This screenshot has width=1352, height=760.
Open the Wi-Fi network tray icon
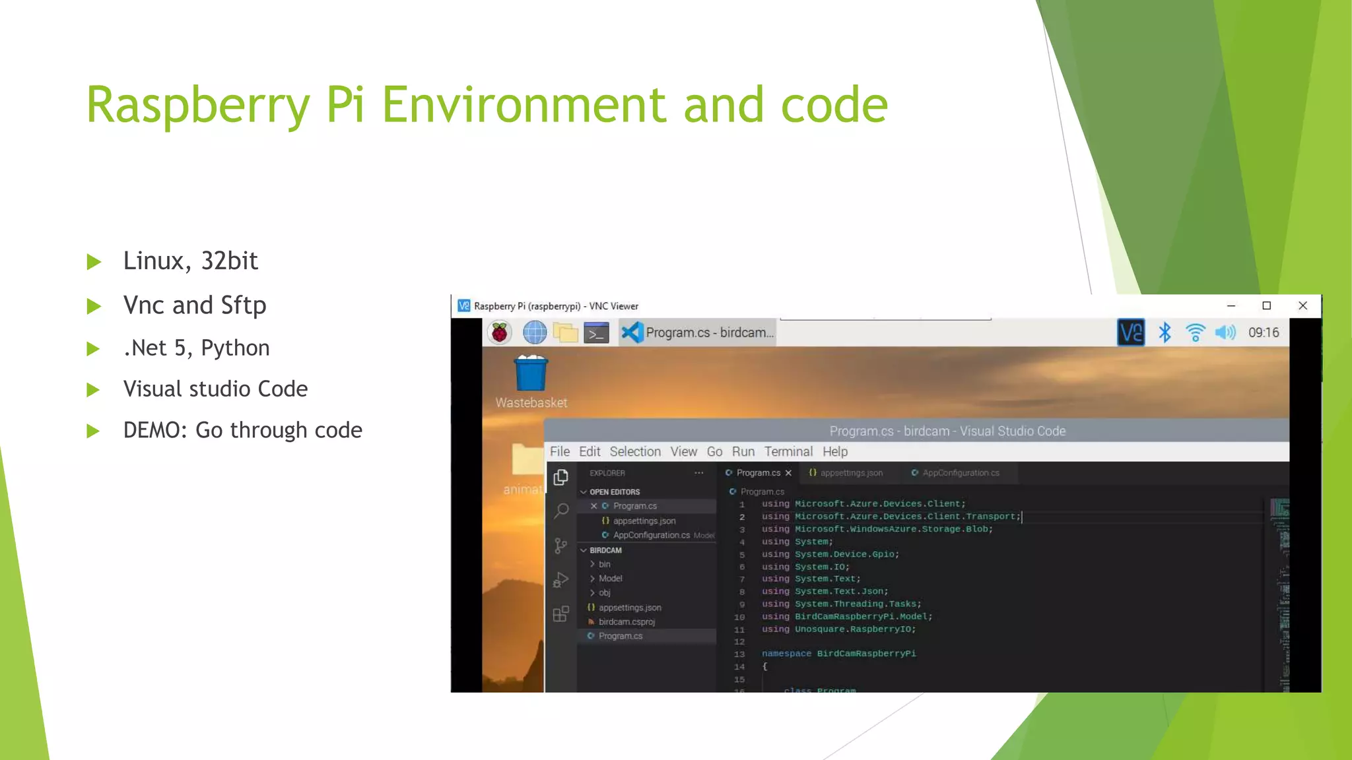point(1195,332)
